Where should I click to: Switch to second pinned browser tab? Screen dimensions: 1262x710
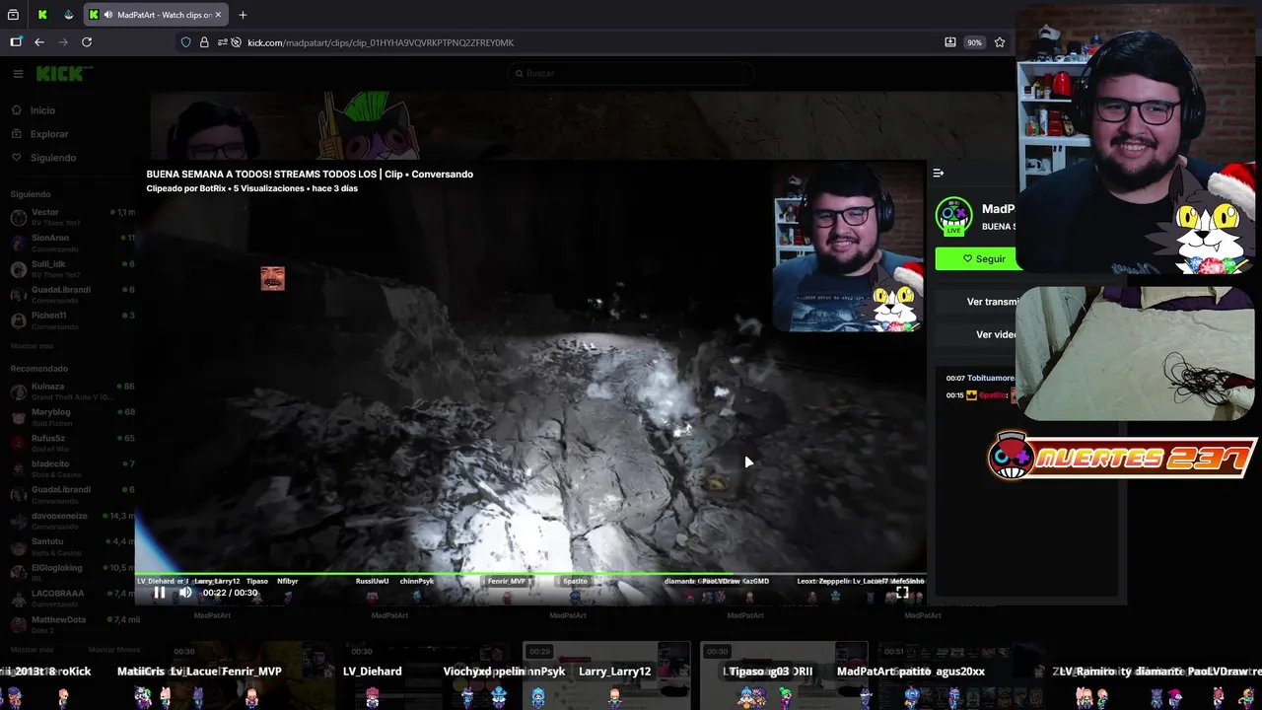68,15
